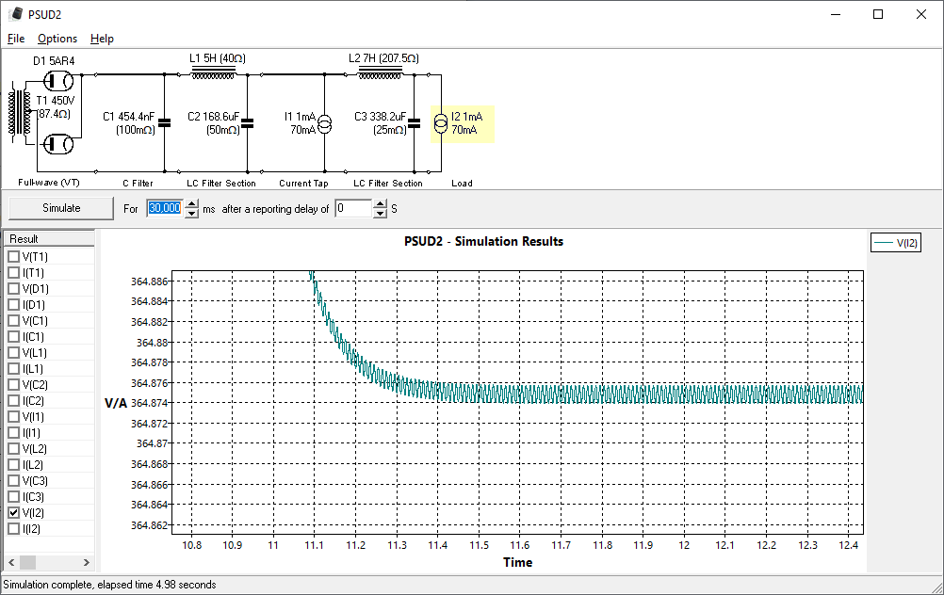
Task: Toggle the I(L2) result checkbox
Action: (14, 464)
